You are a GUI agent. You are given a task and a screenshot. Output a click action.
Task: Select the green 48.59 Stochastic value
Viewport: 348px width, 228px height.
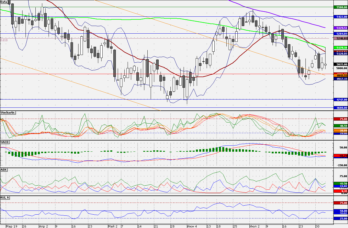coord(340,126)
